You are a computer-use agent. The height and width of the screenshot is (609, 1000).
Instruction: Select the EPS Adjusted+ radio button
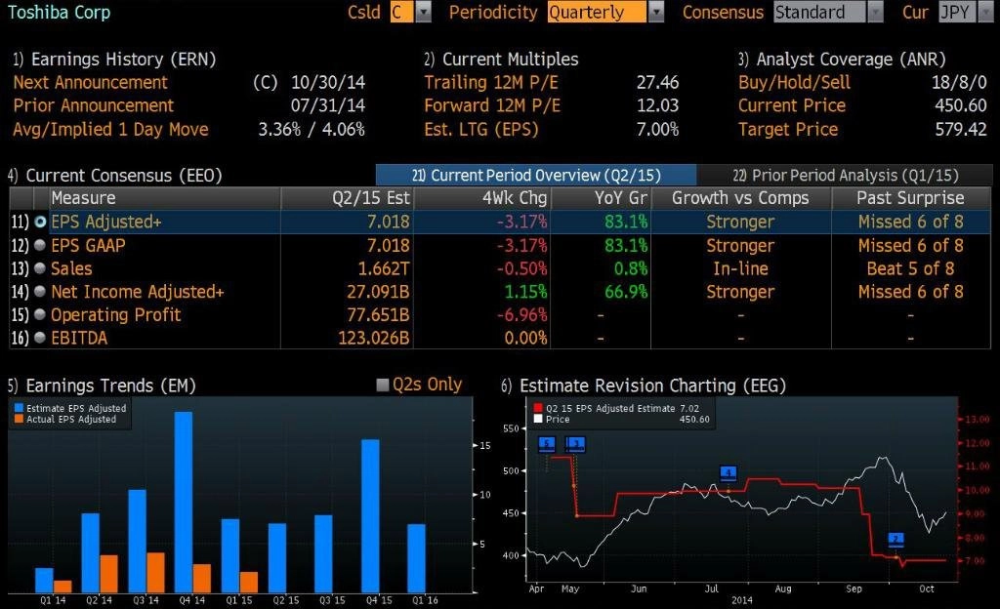pos(40,222)
